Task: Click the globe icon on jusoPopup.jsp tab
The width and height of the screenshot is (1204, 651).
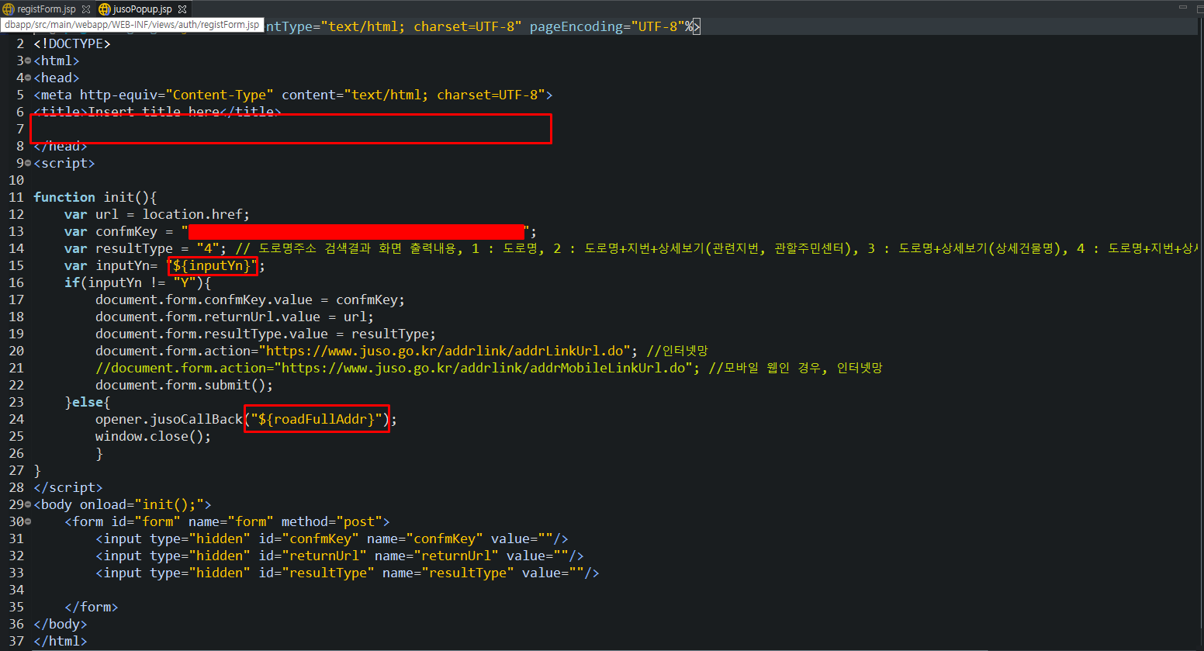Action: 105,9
